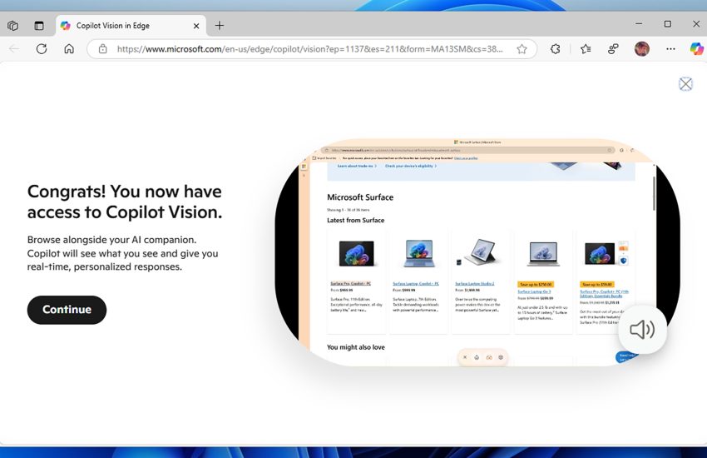Minimize the Edge window
Screen dimensions: 707x458
click(639, 24)
